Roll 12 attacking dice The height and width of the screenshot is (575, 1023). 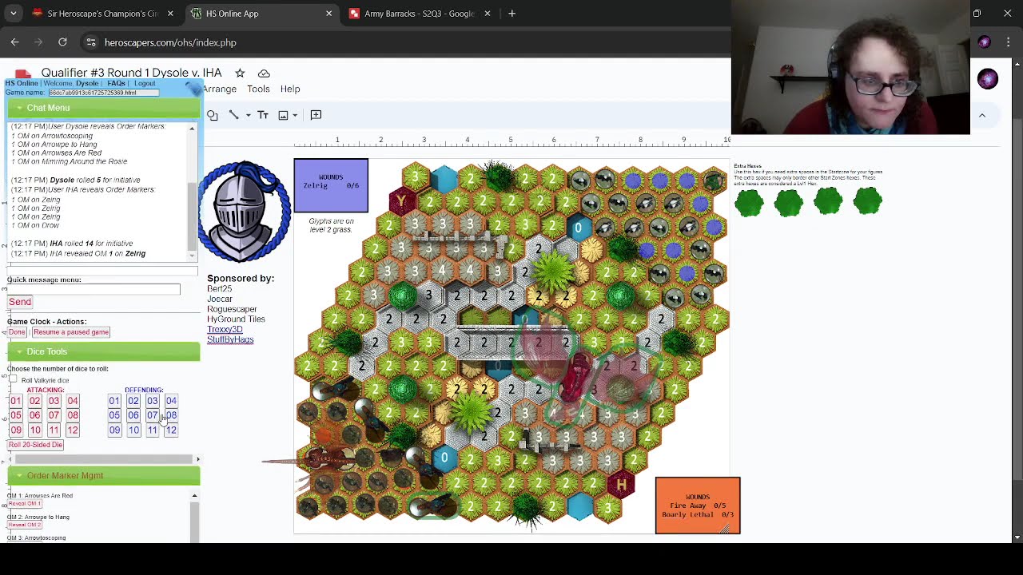73,430
